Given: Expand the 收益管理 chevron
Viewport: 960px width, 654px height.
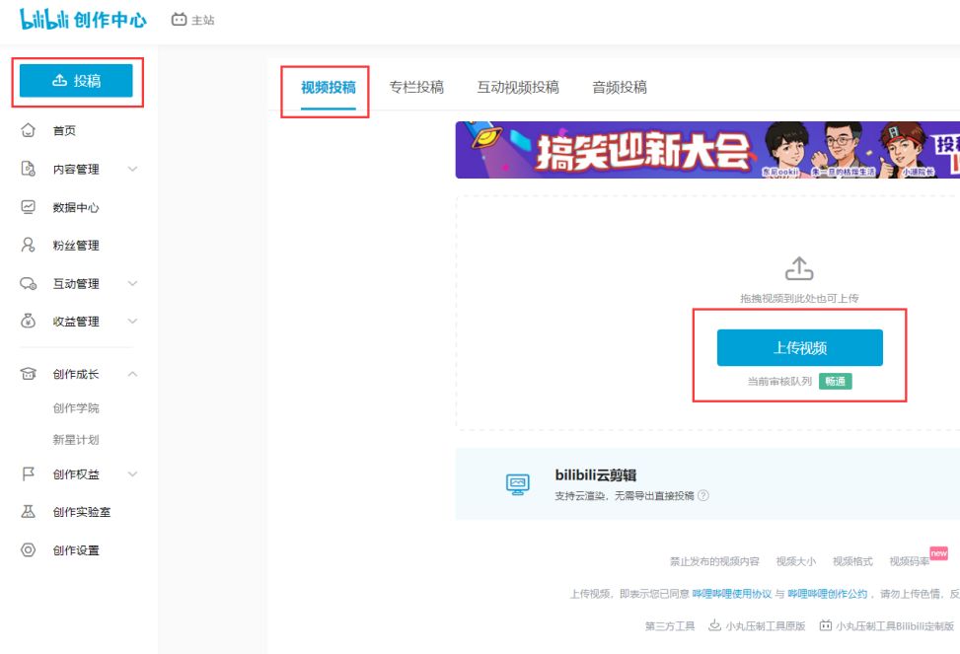Looking at the screenshot, I should pyautogui.click(x=132, y=322).
